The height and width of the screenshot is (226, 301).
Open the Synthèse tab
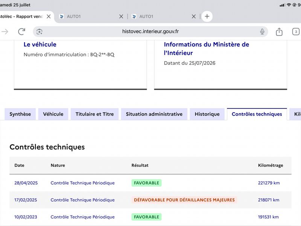tap(20, 114)
